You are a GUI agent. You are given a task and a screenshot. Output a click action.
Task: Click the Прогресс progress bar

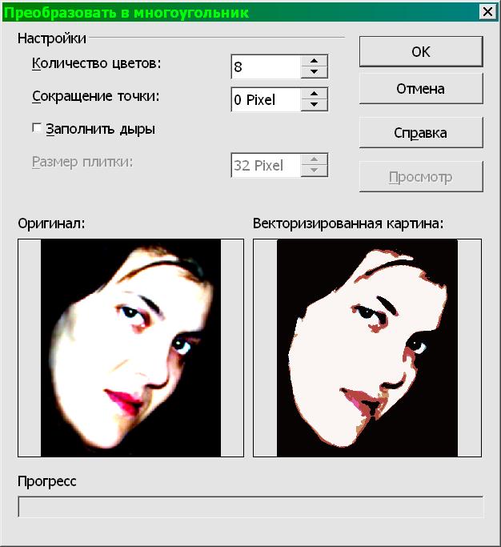[250, 507]
